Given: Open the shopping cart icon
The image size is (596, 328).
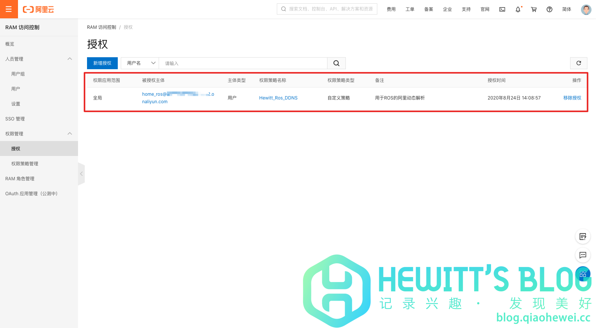Looking at the screenshot, I should point(534,9).
